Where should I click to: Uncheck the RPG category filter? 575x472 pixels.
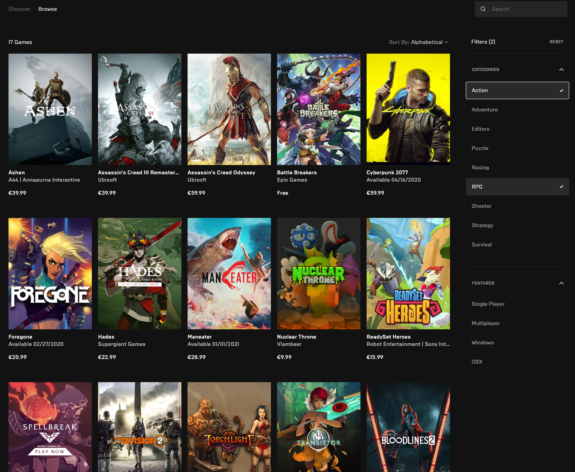[517, 187]
